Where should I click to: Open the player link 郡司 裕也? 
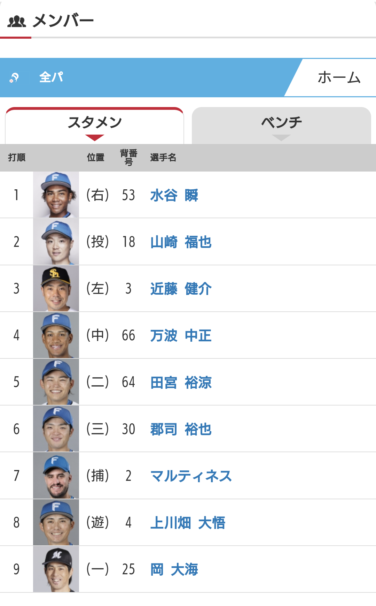[181, 429]
